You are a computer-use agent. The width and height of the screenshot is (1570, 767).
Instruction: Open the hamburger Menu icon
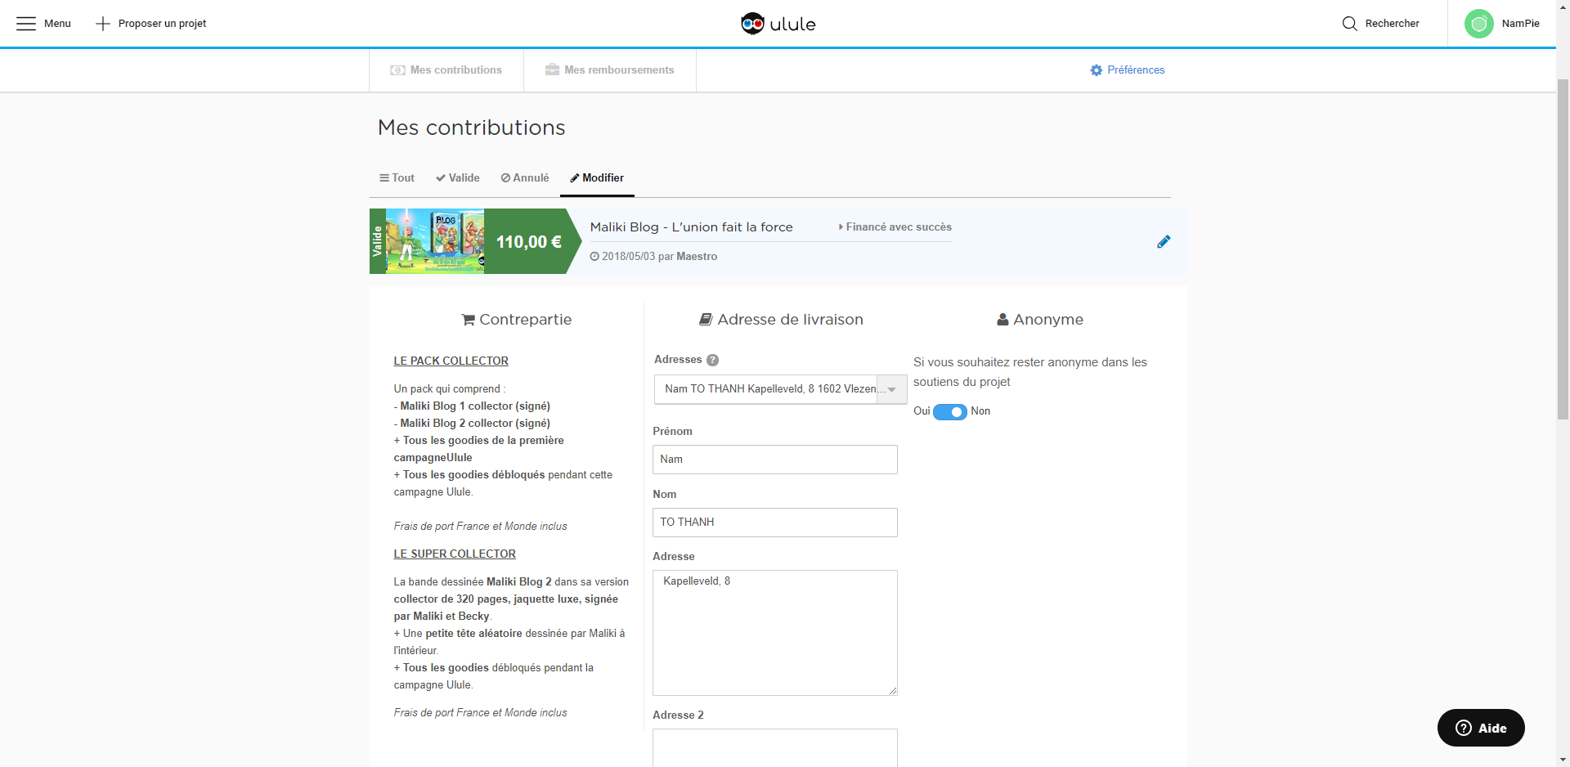coord(26,24)
